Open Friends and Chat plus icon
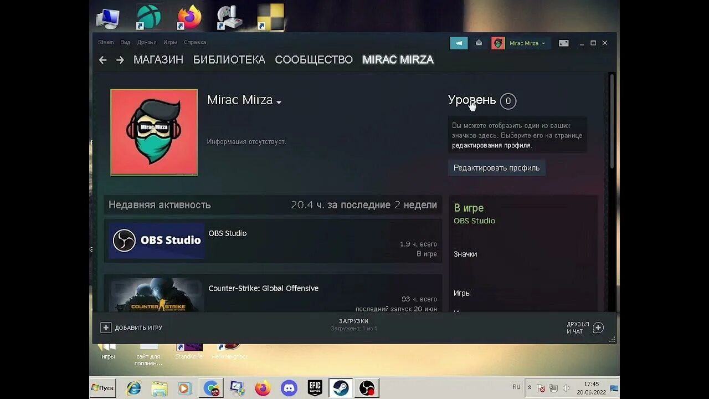Image resolution: width=709 pixels, height=399 pixels. (598, 328)
